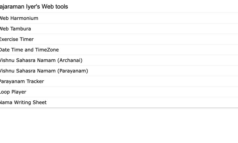Click the Rajaraman Iyer's Web tools heading
The height and width of the screenshot is (143, 238).
(x=34, y=7)
